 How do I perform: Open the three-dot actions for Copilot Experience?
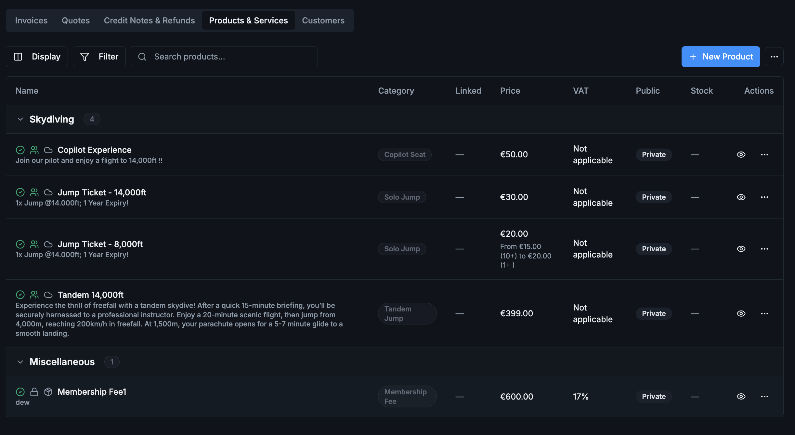(x=764, y=154)
